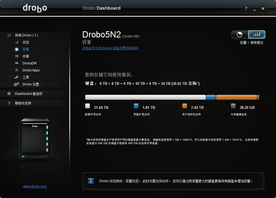The width and height of the screenshot is (276, 198).
Task: Click the orange protection bar segment
Action: pyautogui.click(x=236, y=97)
